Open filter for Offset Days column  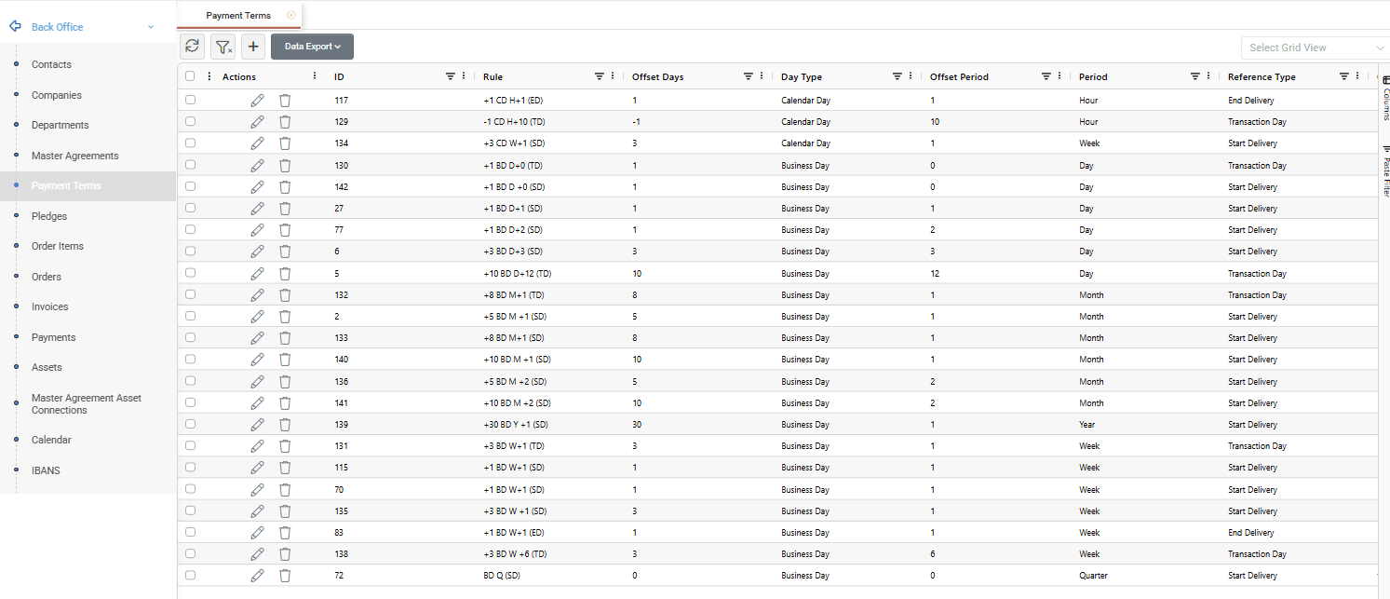(x=749, y=76)
